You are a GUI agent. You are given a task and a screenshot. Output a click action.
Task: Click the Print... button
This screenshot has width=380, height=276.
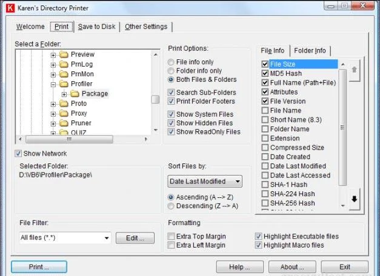(x=39, y=267)
